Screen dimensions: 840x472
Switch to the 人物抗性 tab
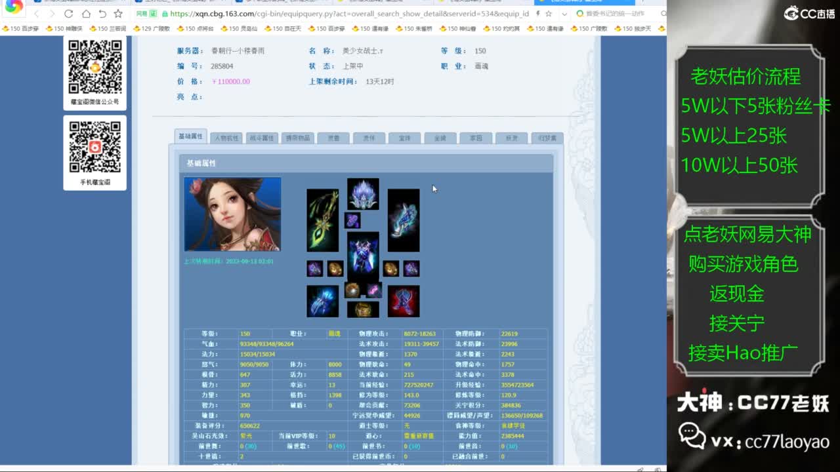(x=226, y=138)
